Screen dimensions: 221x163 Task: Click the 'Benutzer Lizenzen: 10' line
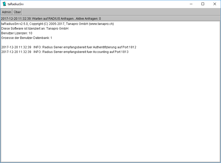[17, 33]
